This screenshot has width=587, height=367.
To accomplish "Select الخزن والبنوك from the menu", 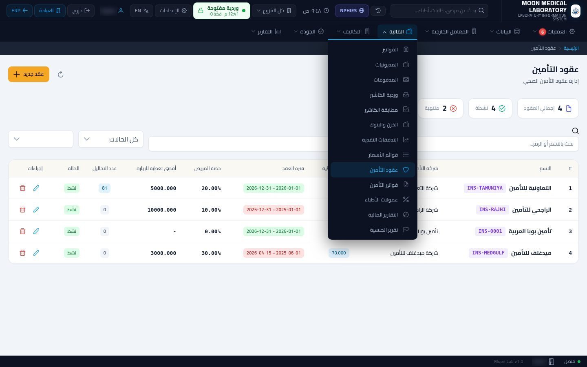I will 373,125.
